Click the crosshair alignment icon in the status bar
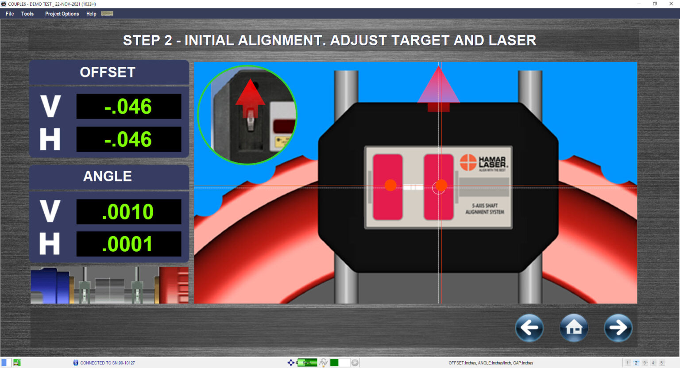 [291, 362]
